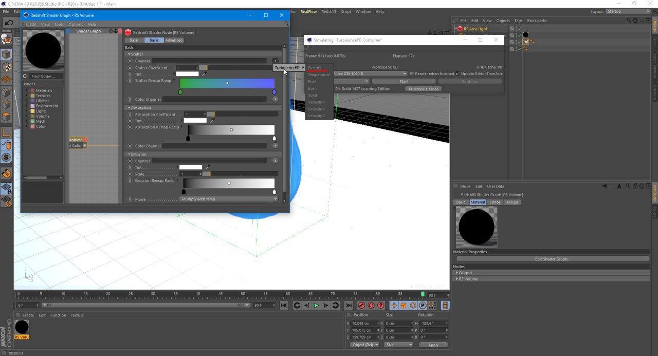Open the Emission Channel arrow picker
This screenshot has width=658, height=356.
[276, 161]
